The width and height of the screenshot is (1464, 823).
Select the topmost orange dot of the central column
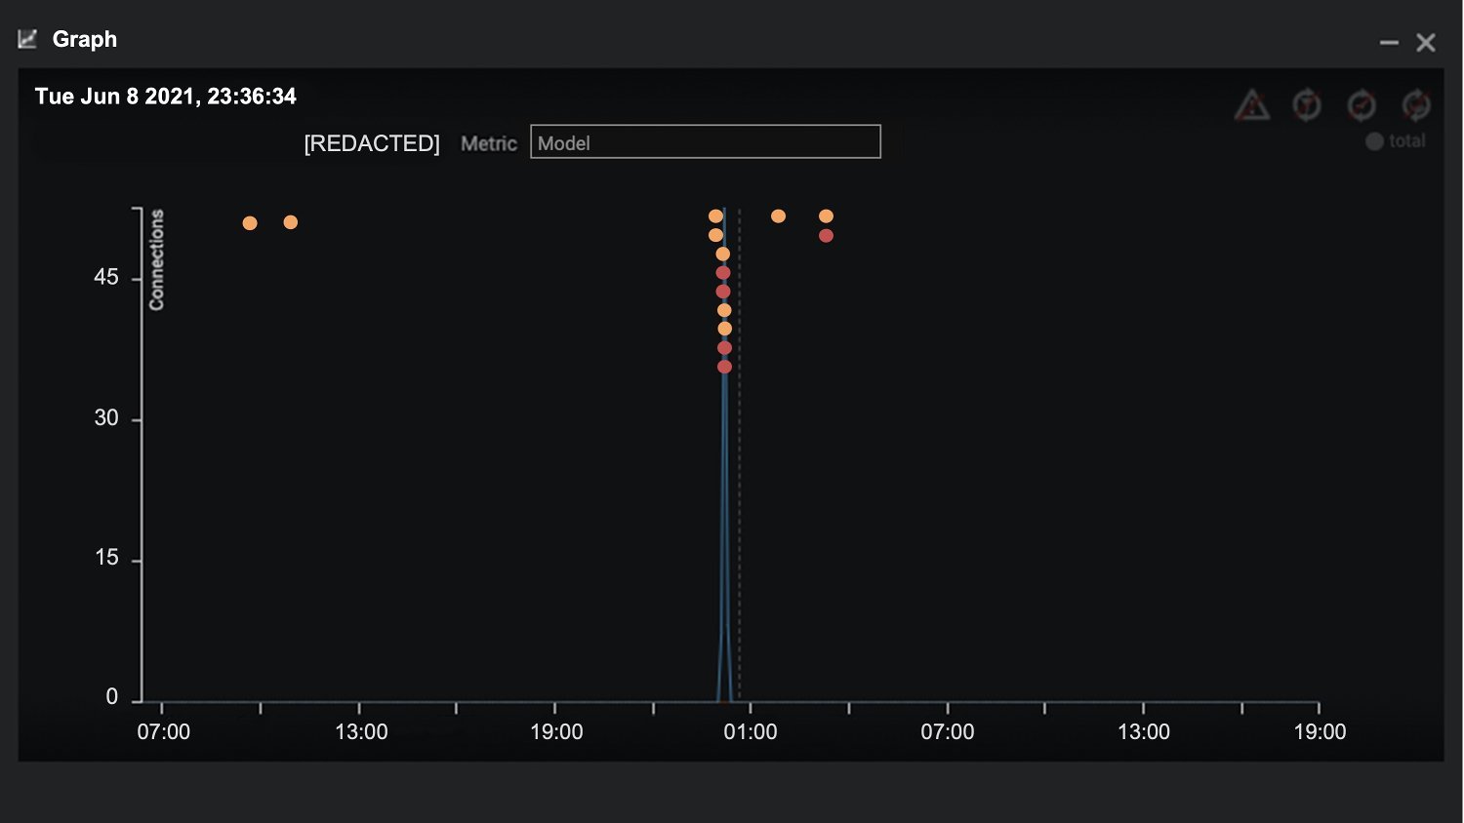click(x=715, y=216)
